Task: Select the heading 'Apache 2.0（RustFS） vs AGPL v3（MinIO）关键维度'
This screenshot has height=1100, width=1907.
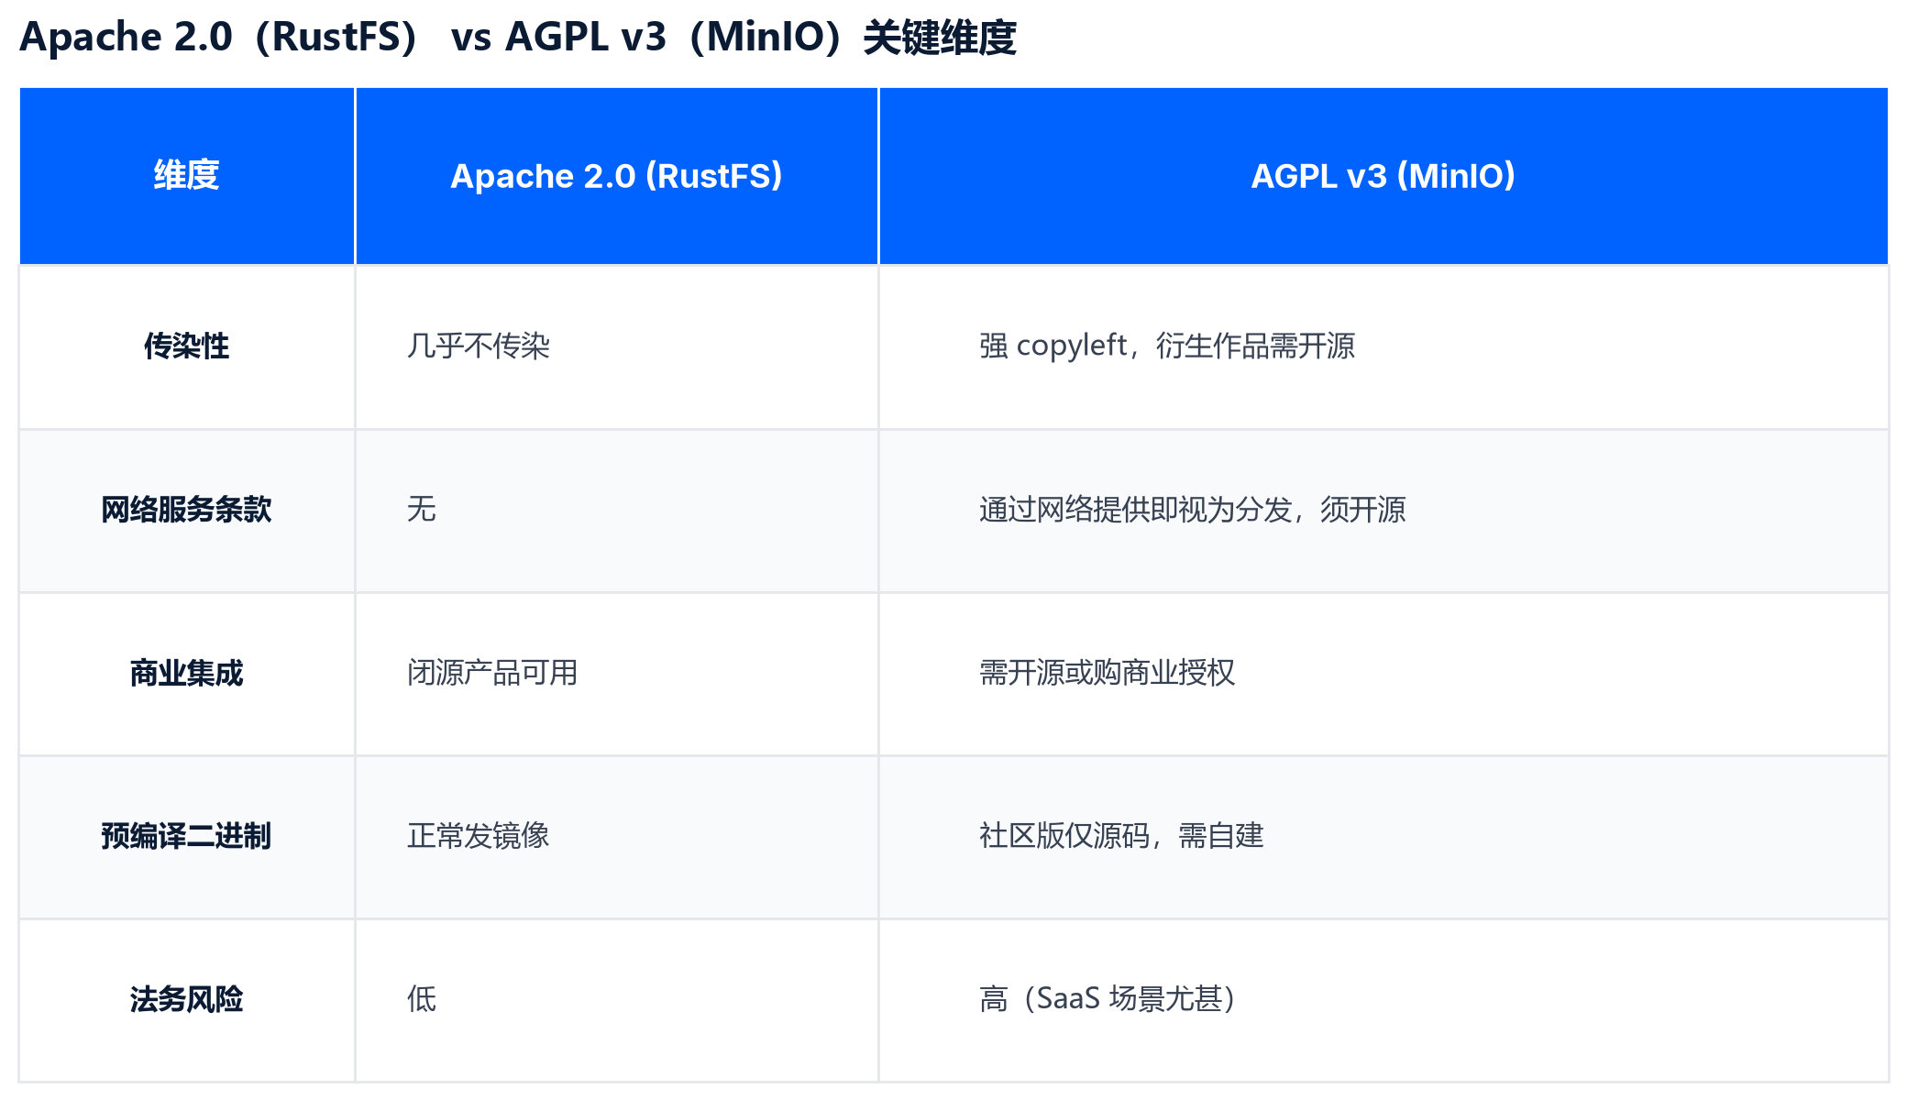Action: [518, 38]
